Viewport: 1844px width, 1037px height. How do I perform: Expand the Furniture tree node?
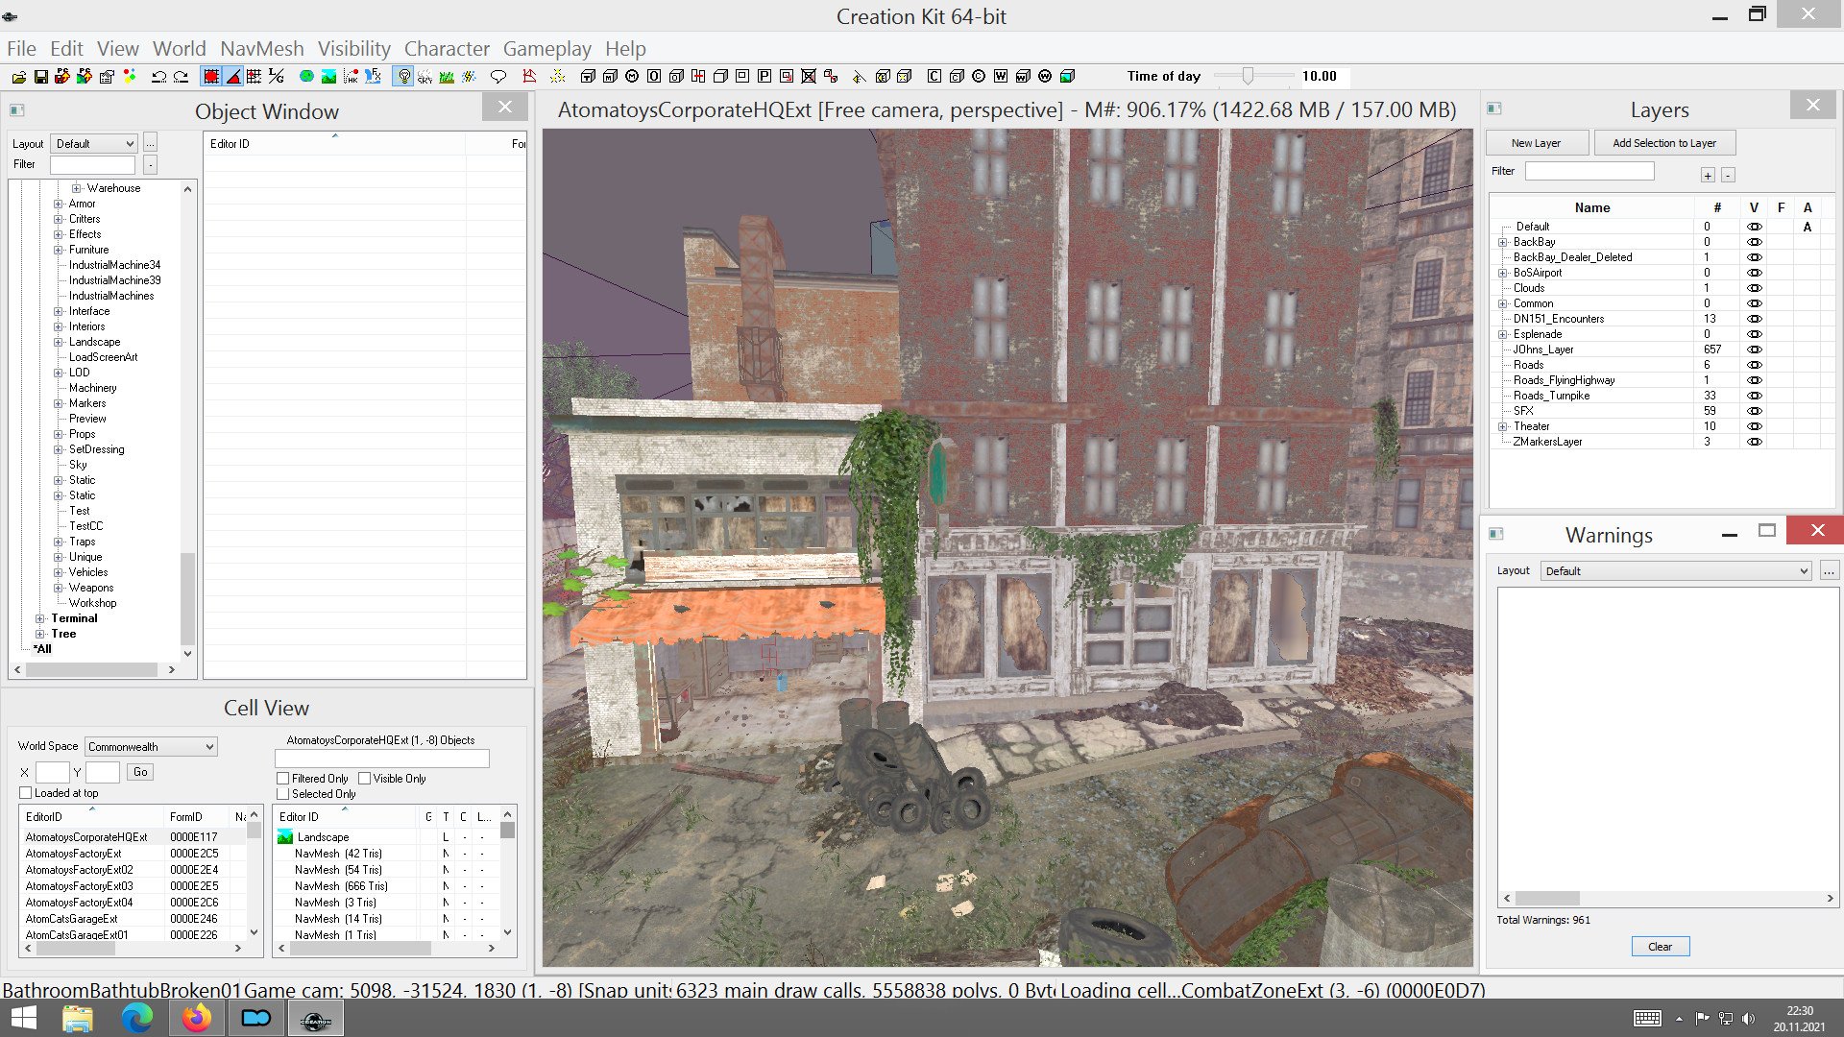pos(59,250)
